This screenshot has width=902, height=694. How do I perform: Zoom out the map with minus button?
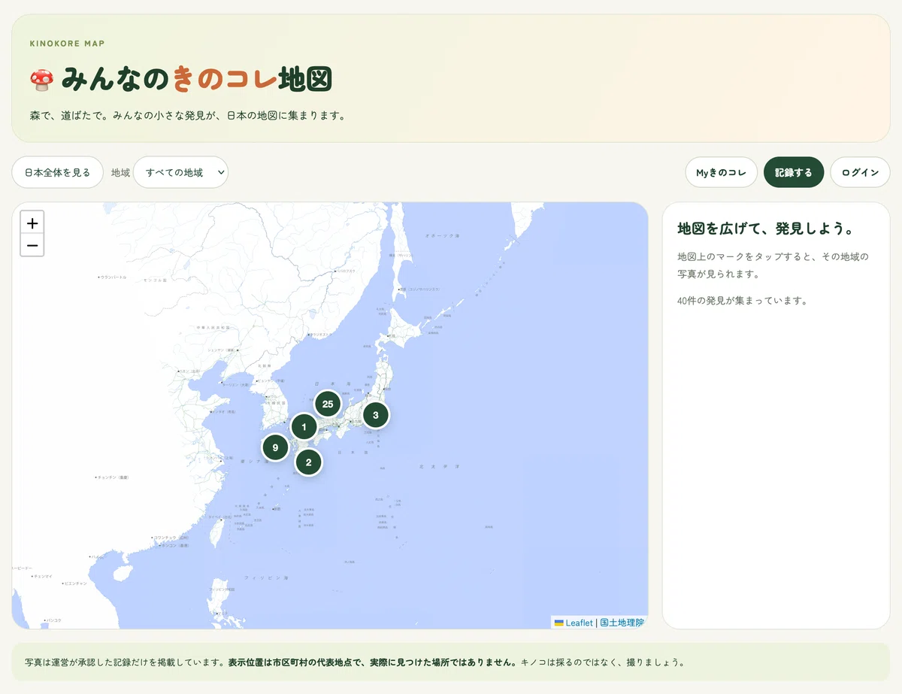[32, 245]
